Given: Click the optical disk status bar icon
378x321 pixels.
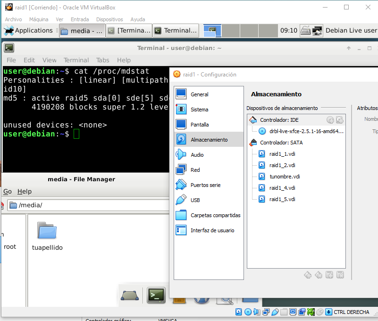Looking at the screenshot, I should (248, 312).
